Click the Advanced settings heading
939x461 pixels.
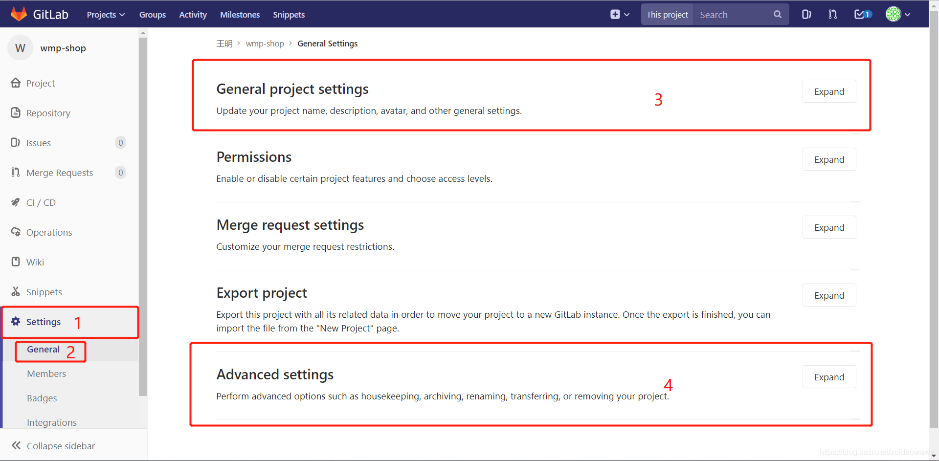[x=275, y=374]
